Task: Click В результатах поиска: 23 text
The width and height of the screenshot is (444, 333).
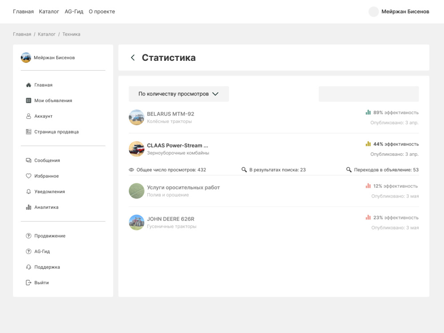Action: [x=277, y=170]
